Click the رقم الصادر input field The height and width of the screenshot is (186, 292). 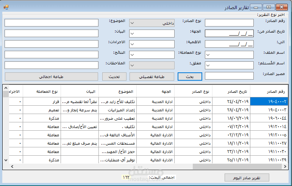[229, 23]
